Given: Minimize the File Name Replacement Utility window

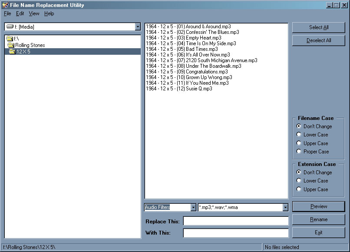Looking at the screenshot, I should (329, 5).
